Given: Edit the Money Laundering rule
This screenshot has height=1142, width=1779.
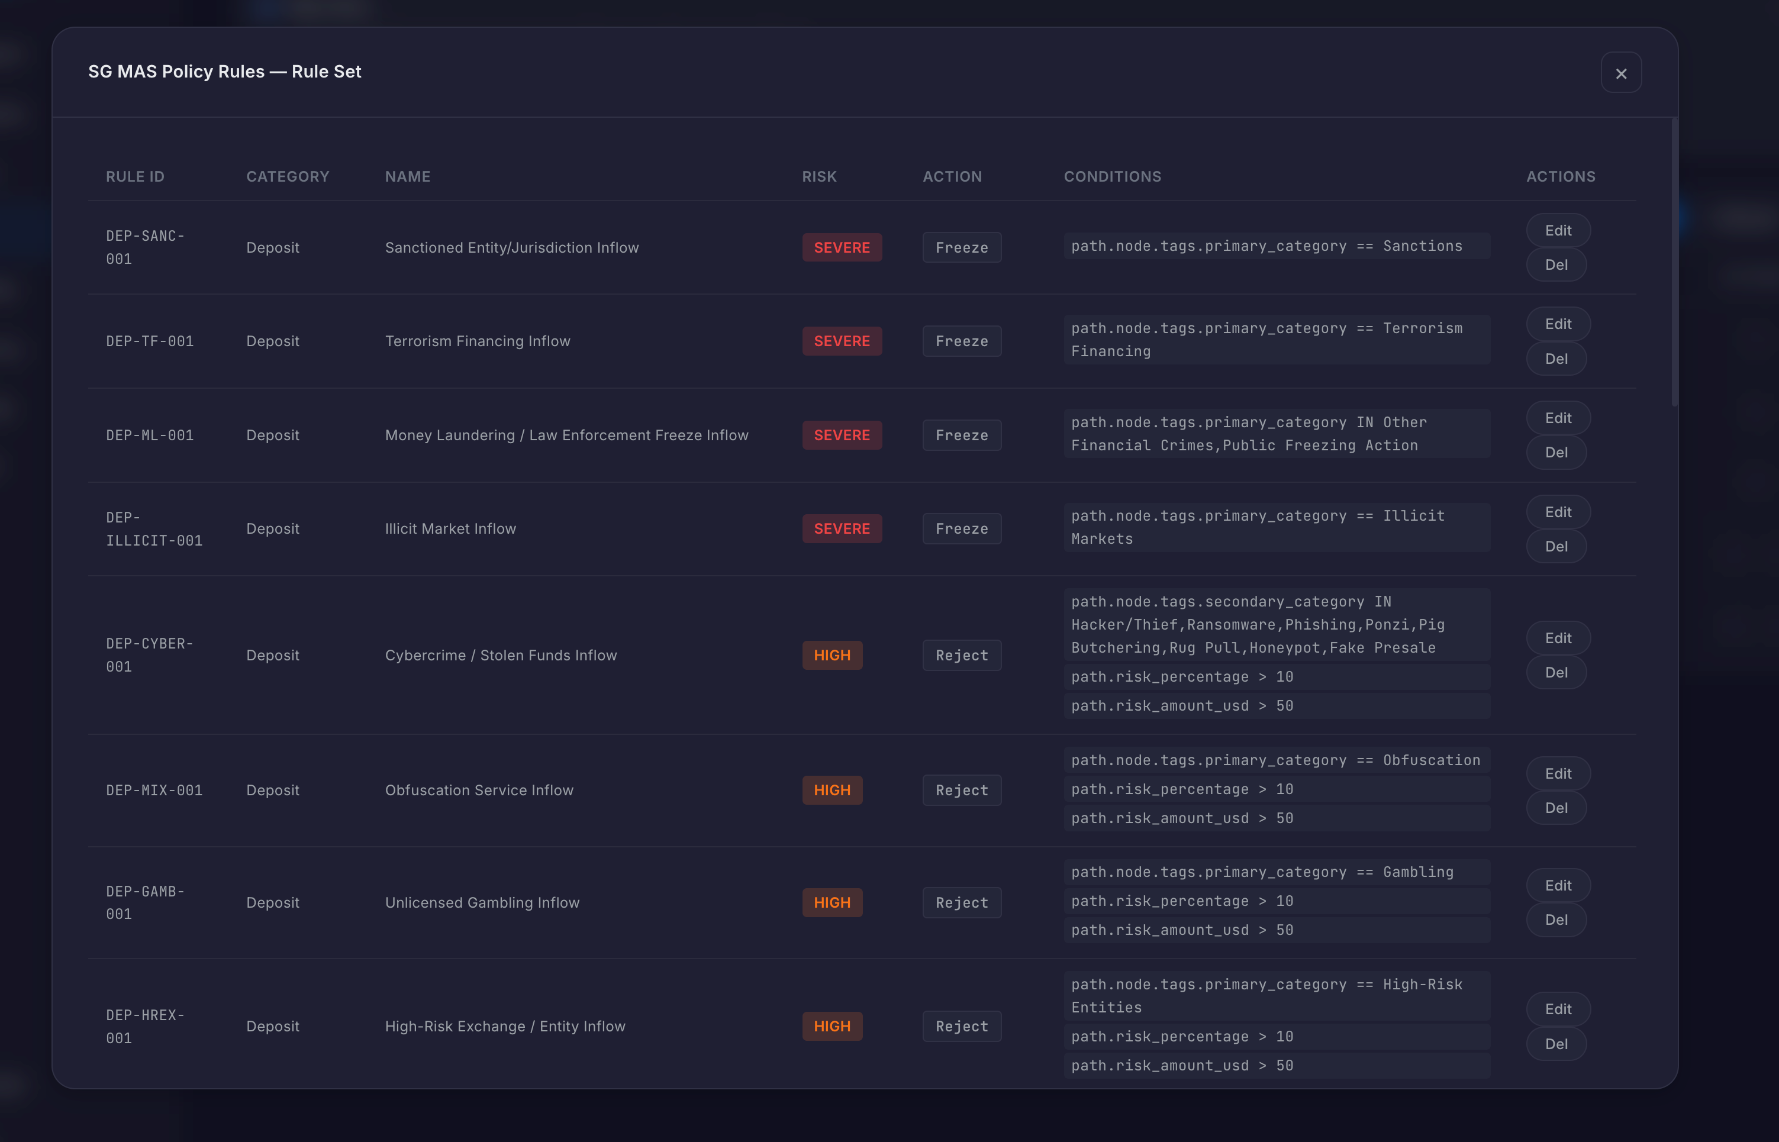Looking at the screenshot, I should (1557, 418).
